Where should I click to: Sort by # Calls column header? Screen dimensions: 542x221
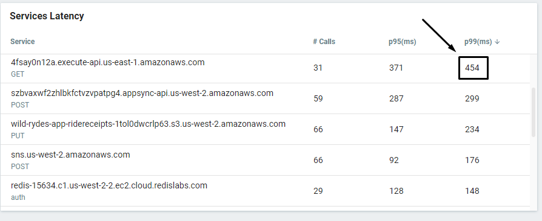[x=324, y=42]
